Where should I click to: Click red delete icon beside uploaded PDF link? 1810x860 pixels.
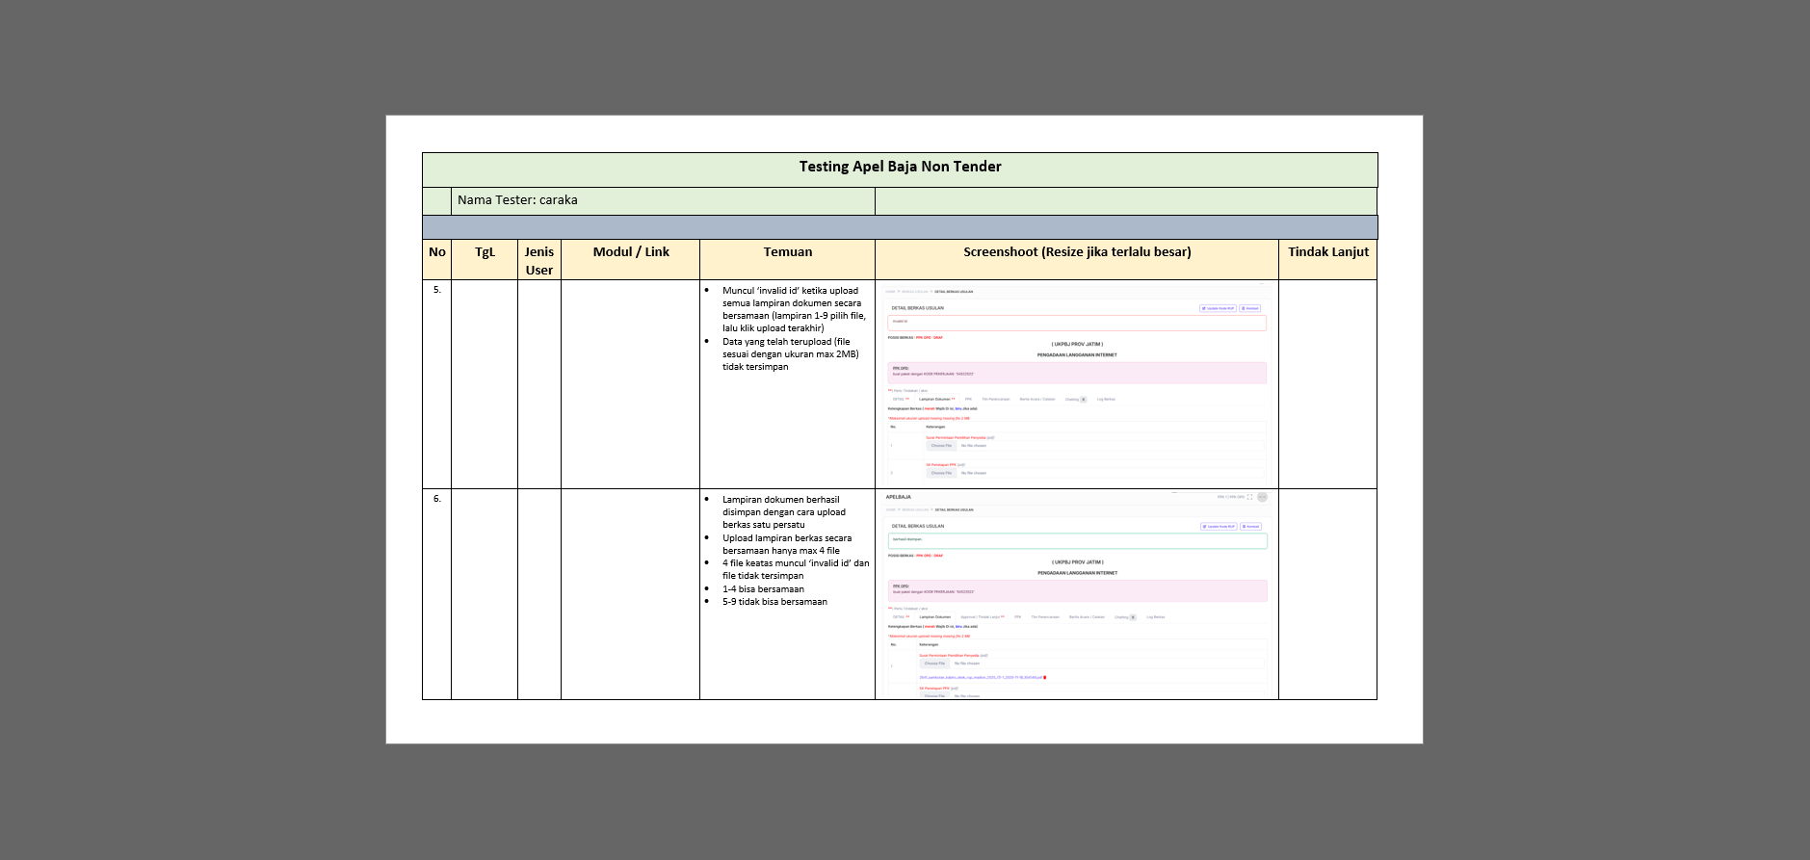click(x=1045, y=677)
